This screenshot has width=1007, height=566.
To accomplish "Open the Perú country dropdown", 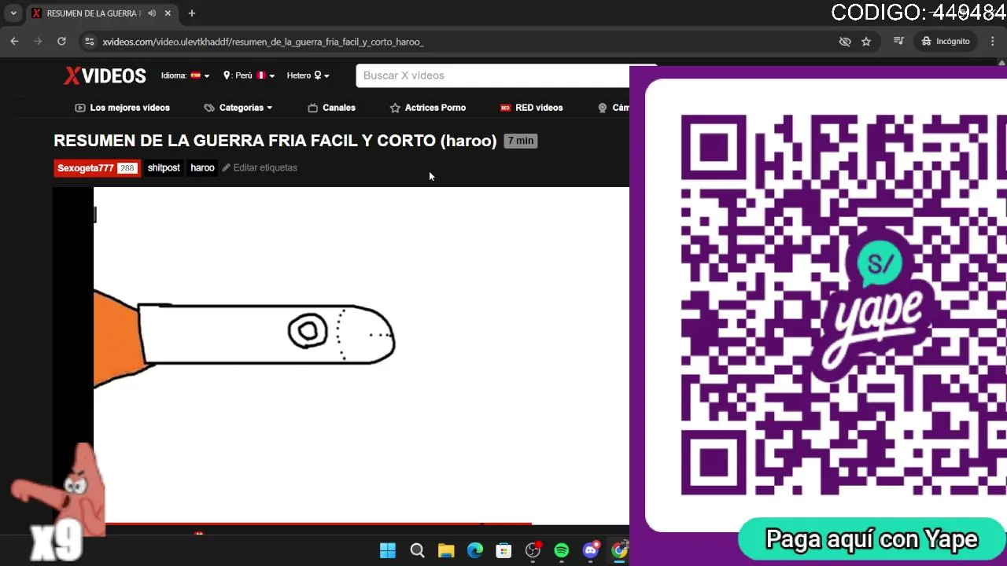I will [249, 75].
